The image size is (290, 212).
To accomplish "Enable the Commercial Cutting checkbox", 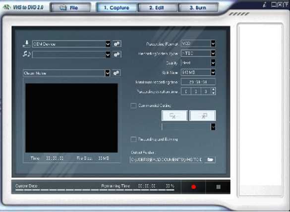I will [x=133, y=106].
